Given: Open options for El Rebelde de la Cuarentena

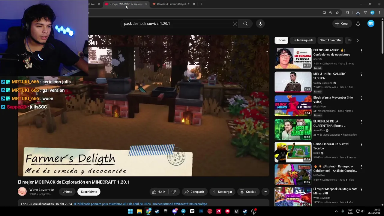Looking at the screenshot, I should 361,122.
